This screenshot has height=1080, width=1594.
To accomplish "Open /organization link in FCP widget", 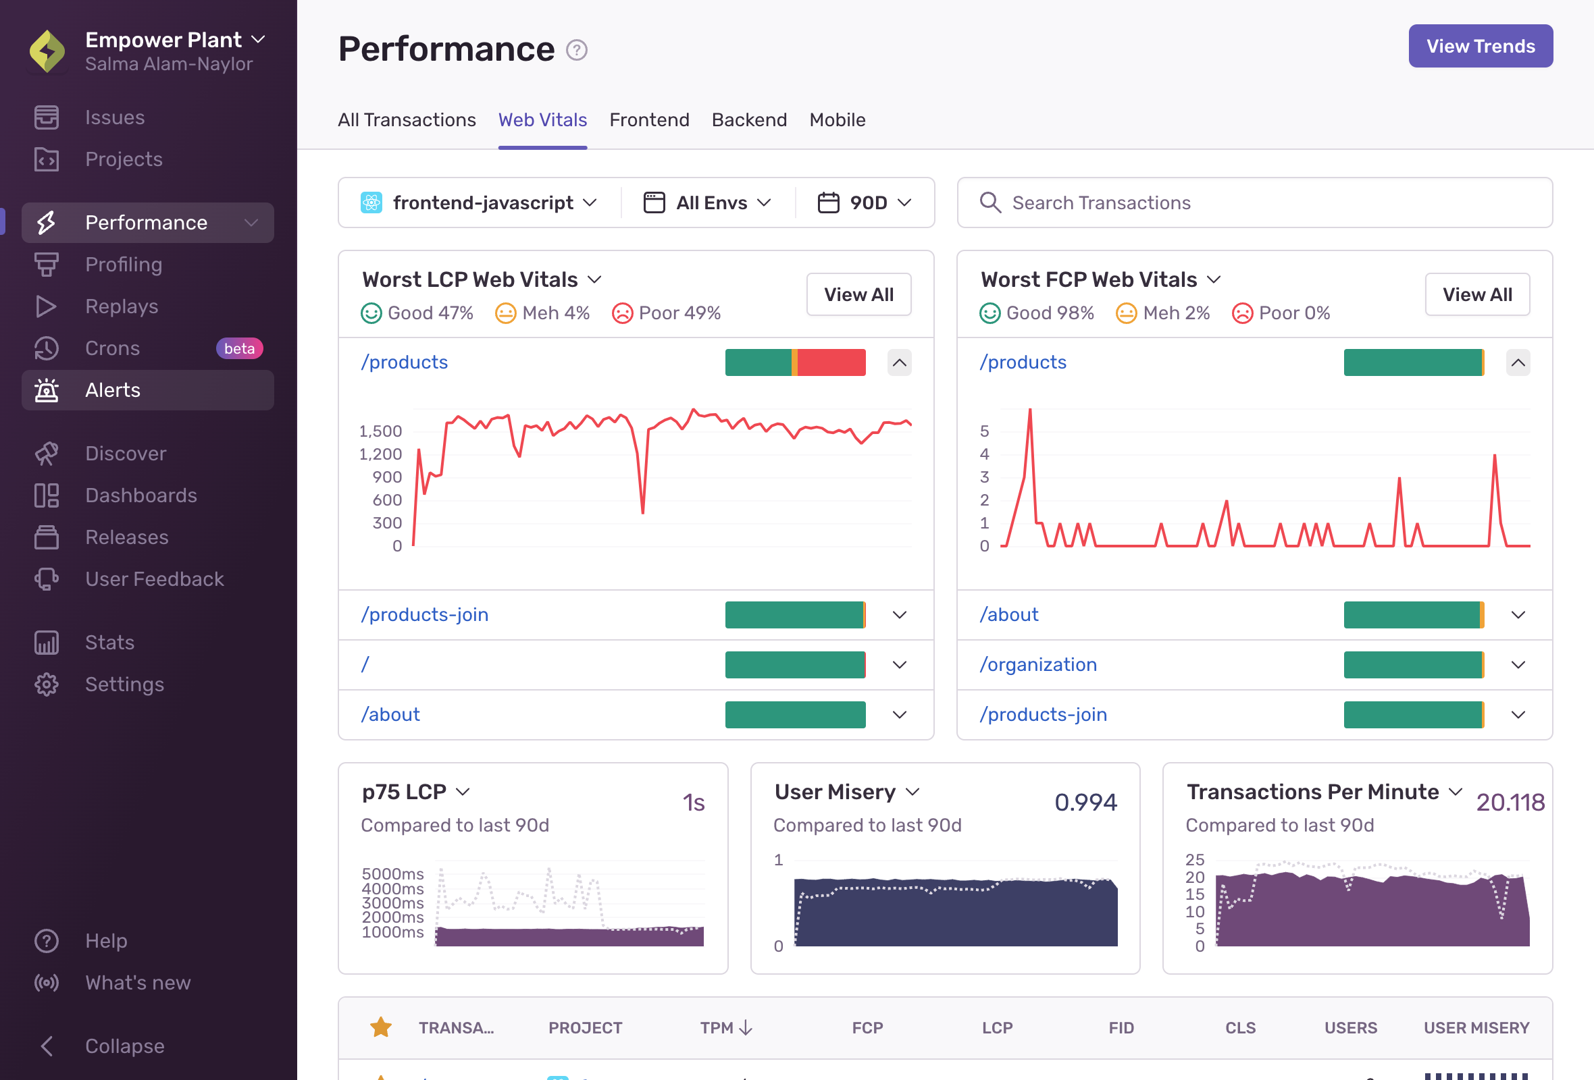I will tap(1038, 665).
